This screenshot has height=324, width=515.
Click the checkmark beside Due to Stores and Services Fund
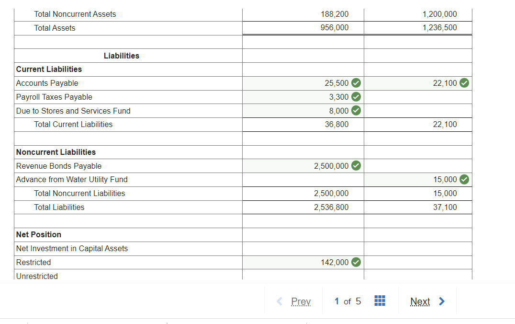pos(355,111)
